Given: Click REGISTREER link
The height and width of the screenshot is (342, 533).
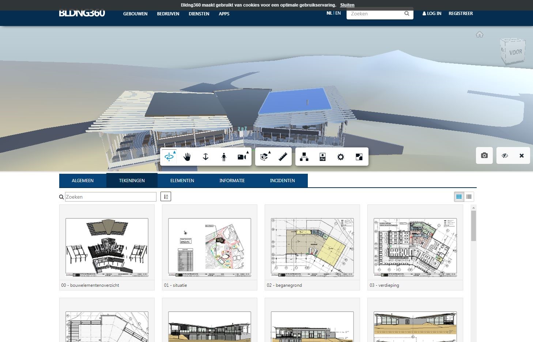Looking at the screenshot, I should coord(461,14).
